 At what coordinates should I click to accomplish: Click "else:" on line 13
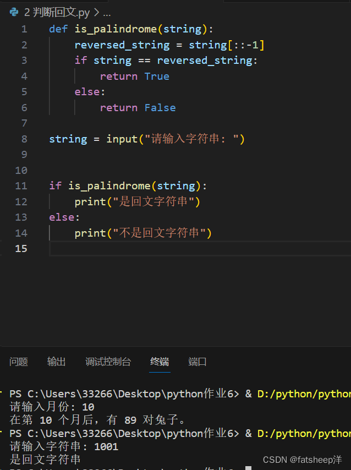pyautogui.click(x=64, y=217)
